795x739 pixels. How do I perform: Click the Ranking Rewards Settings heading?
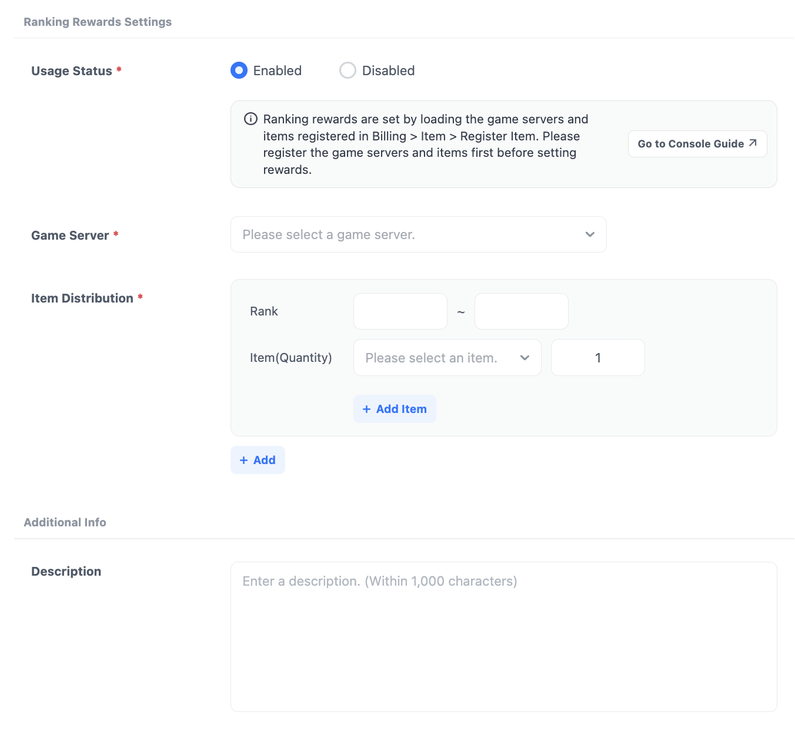(x=98, y=22)
